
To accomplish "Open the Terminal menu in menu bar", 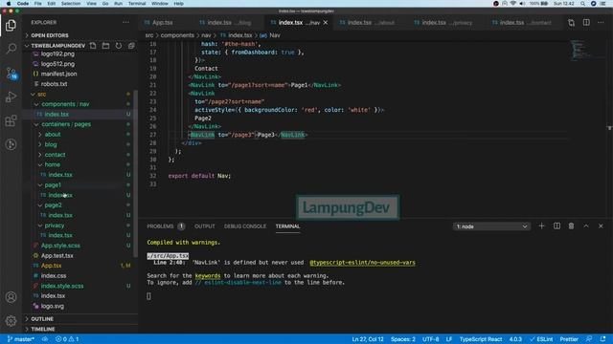I will click(x=137, y=4).
